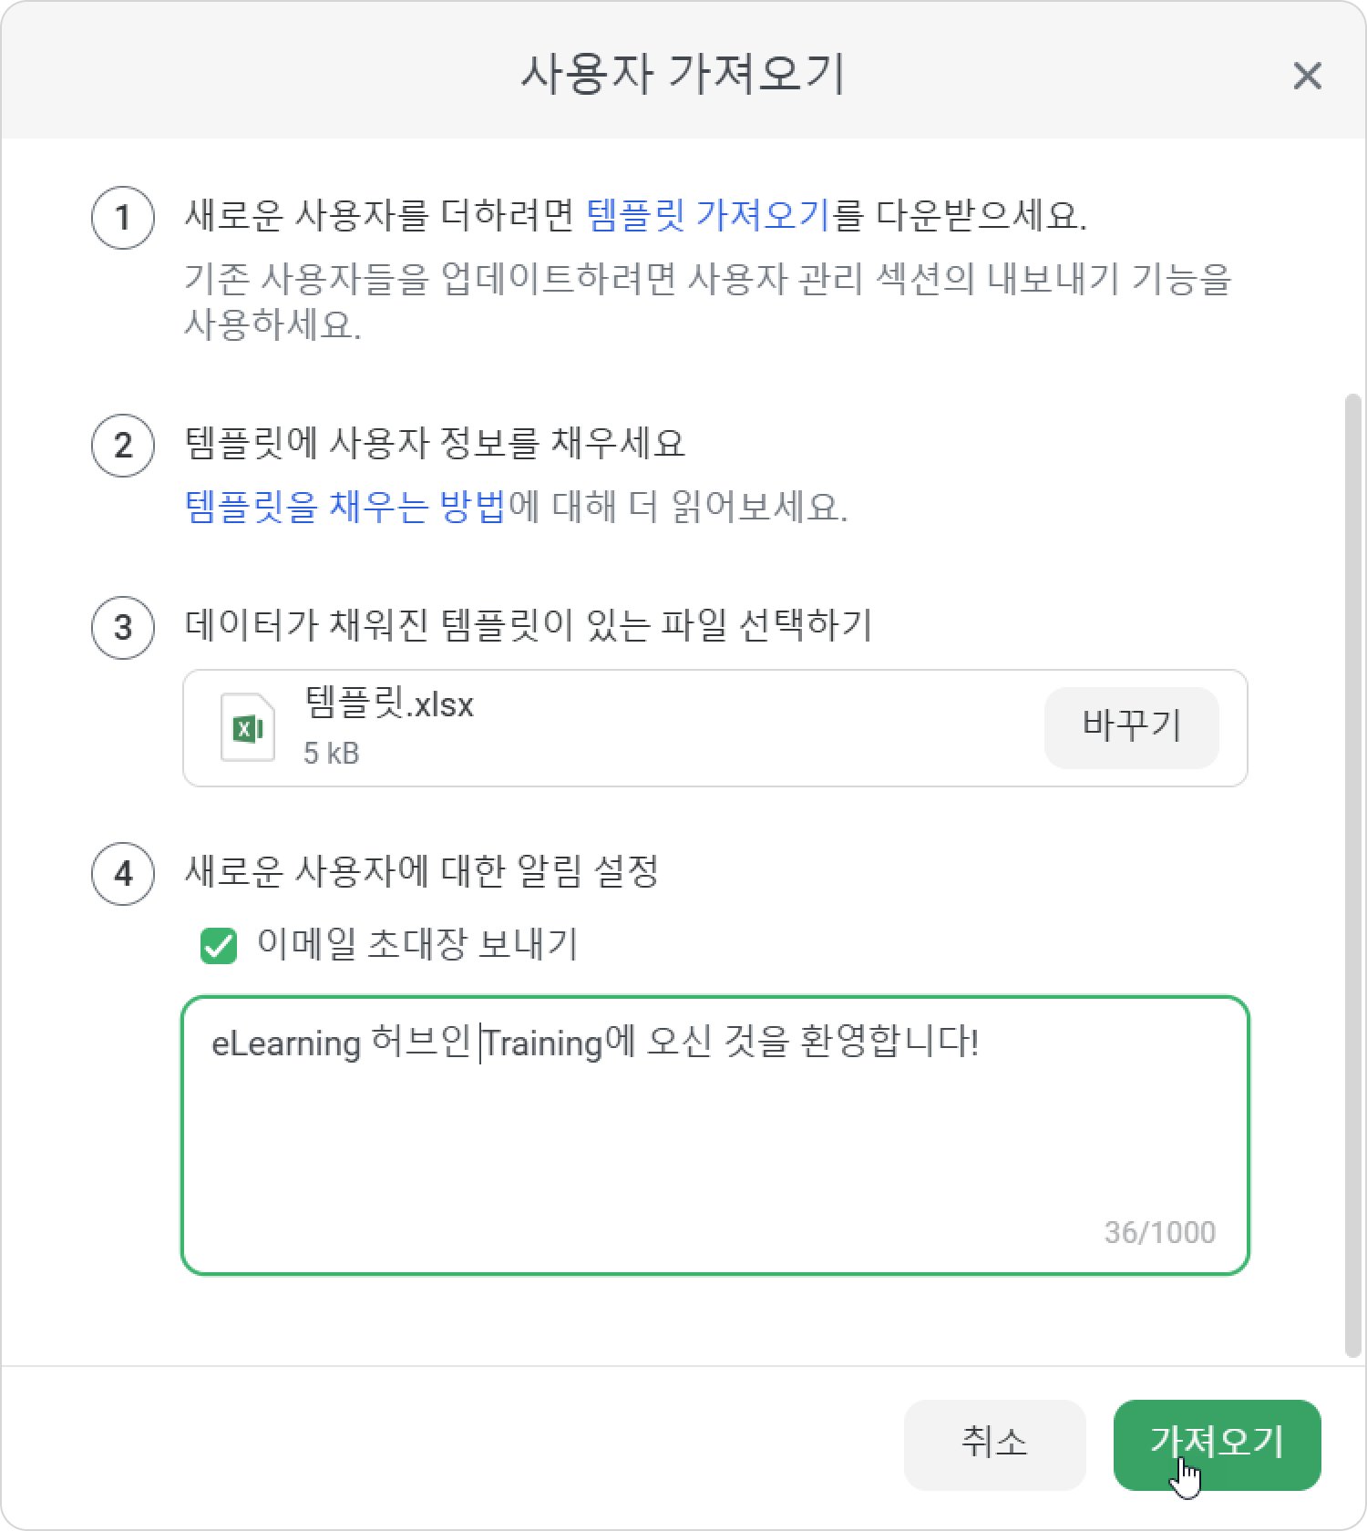This screenshot has height=1531, width=1367.
Task: Open the 템플릿 가져오기 download link
Action: tap(708, 216)
